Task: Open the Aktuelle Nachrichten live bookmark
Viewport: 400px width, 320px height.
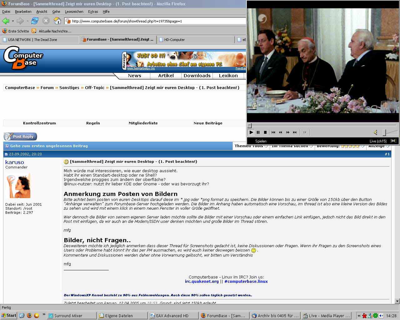Action: 52,31
